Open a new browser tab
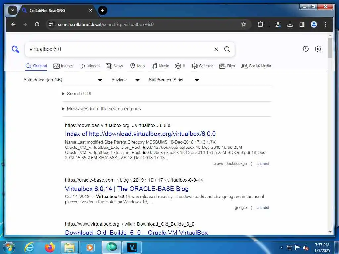This screenshot has width=339, height=254. (103, 10)
